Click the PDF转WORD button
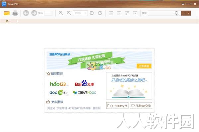The image size is (199, 132). pyautogui.click(x=141, y=106)
